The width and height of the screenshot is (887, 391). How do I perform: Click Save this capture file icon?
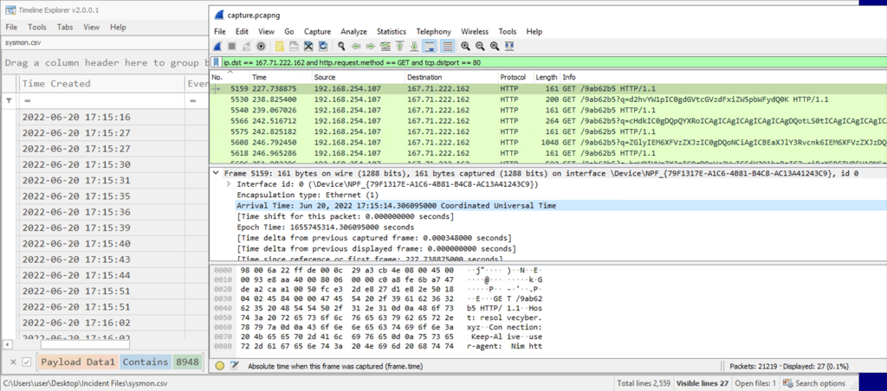point(295,47)
